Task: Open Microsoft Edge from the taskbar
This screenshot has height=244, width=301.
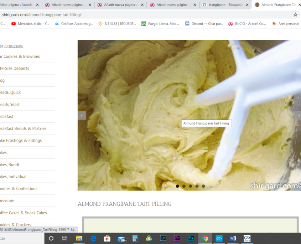Action: (93, 238)
